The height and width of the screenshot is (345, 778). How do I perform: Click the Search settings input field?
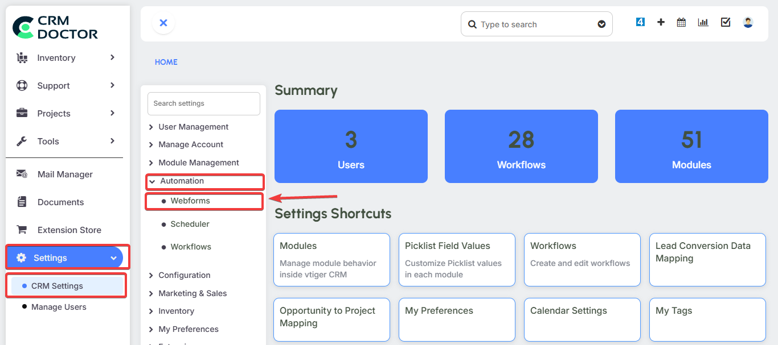(x=203, y=103)
